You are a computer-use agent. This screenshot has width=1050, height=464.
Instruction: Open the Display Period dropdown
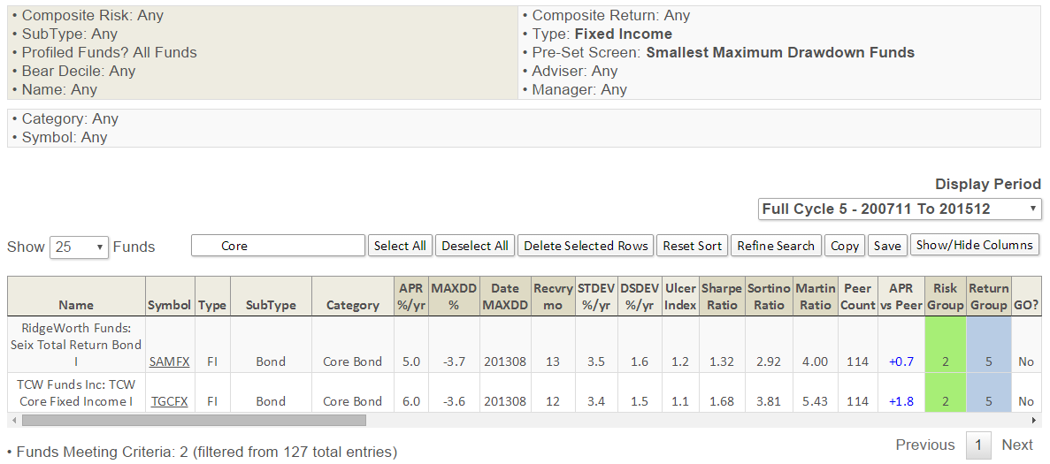900,209
